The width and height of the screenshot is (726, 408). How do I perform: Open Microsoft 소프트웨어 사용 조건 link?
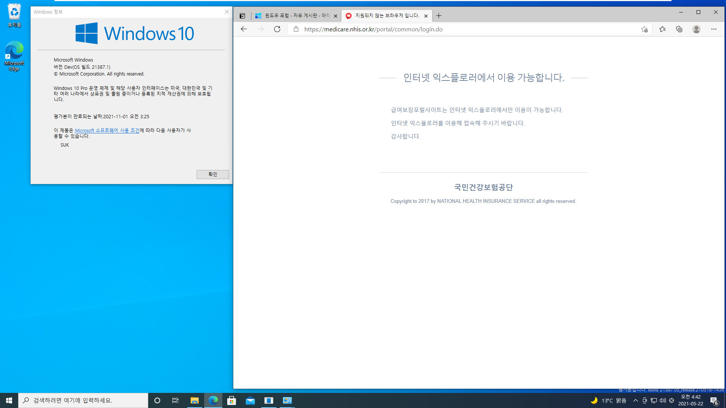tap(107, 130)
